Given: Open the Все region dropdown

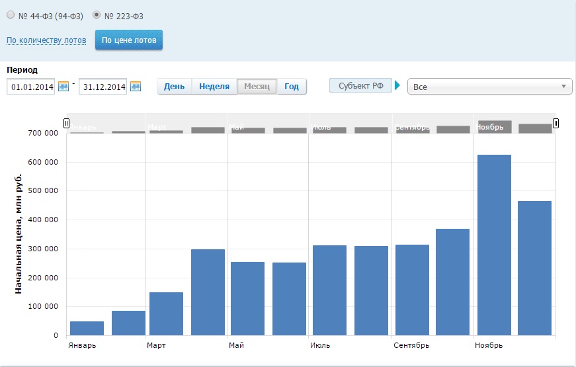Looking at the screenshot, I should point(489,87).
